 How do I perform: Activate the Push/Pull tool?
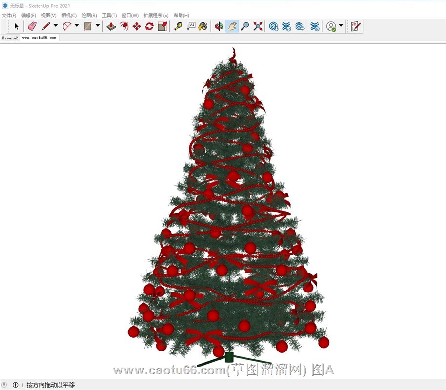coord(111,26)
